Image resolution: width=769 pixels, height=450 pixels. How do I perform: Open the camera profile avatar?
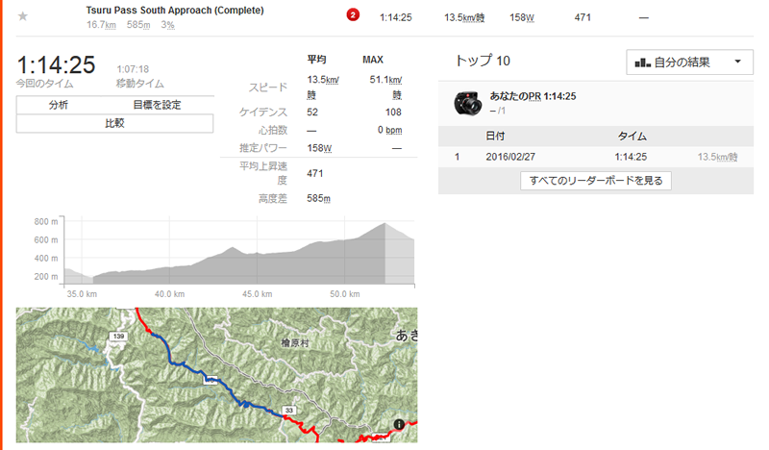[x=467, y=103]
